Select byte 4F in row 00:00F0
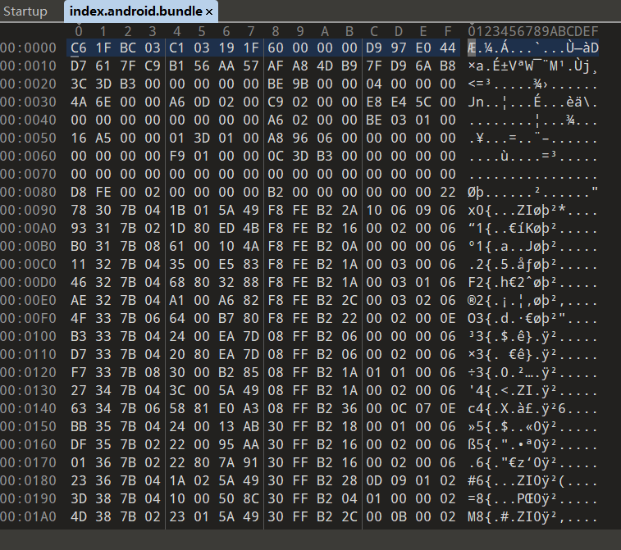The height and width of the screenshot is (550, 621). coord(79,318)
